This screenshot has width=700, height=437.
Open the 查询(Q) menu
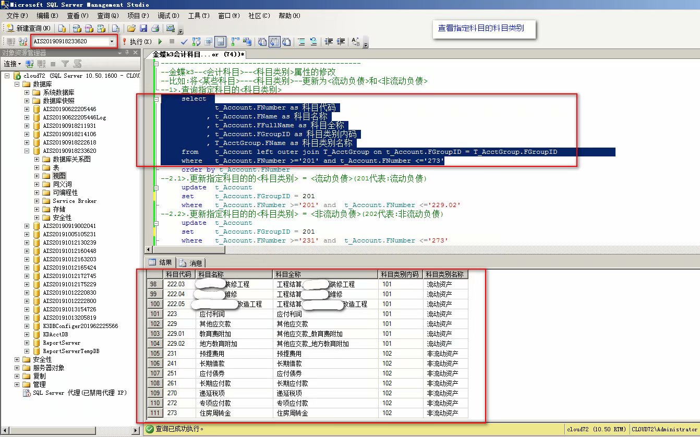point(107,16)
